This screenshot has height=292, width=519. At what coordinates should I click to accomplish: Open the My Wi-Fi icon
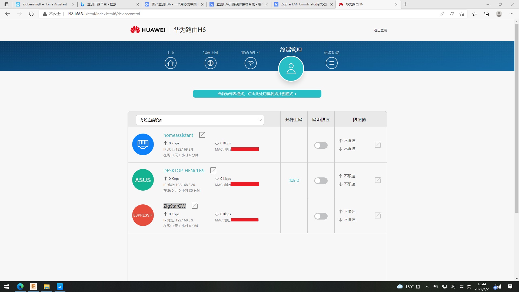click(x=250, y=63)
